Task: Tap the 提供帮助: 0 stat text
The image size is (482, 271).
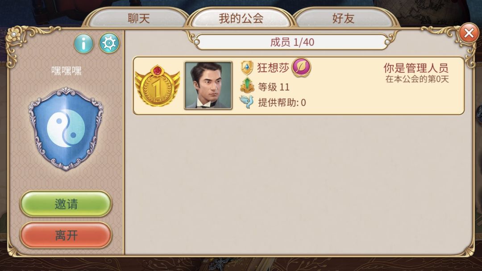Action: 282,103
